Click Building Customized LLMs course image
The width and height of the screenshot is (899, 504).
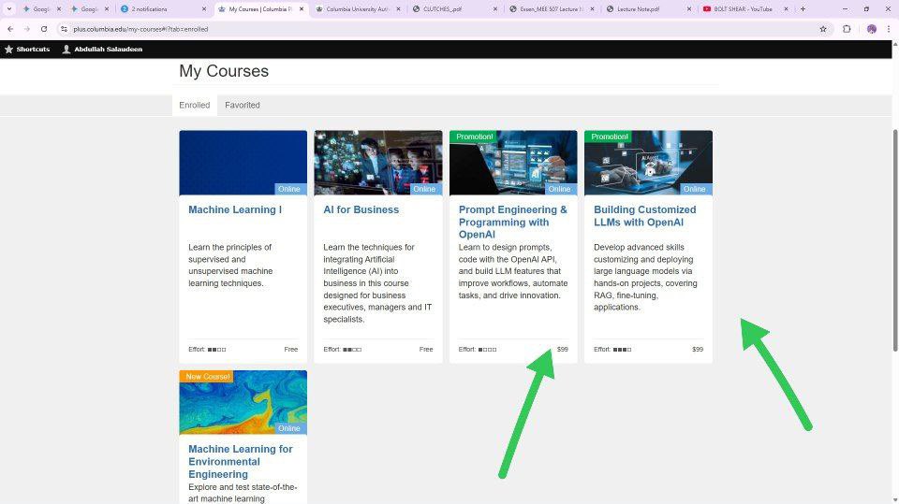(x=648, y=163)
